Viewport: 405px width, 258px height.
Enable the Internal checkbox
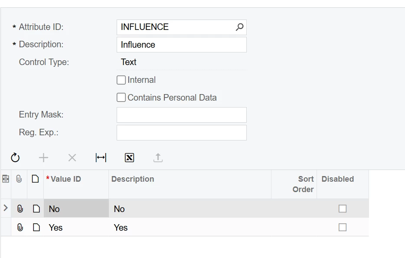click(121, 80)
